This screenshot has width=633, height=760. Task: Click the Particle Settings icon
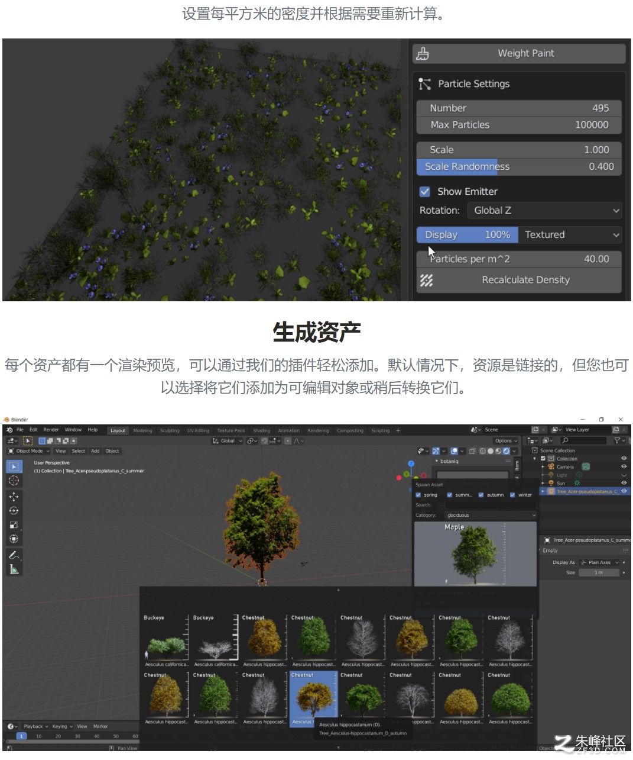point(424,84)
